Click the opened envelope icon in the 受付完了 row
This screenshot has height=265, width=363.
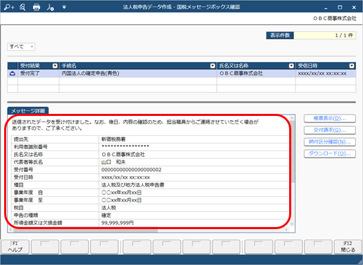tap(12, 74)
